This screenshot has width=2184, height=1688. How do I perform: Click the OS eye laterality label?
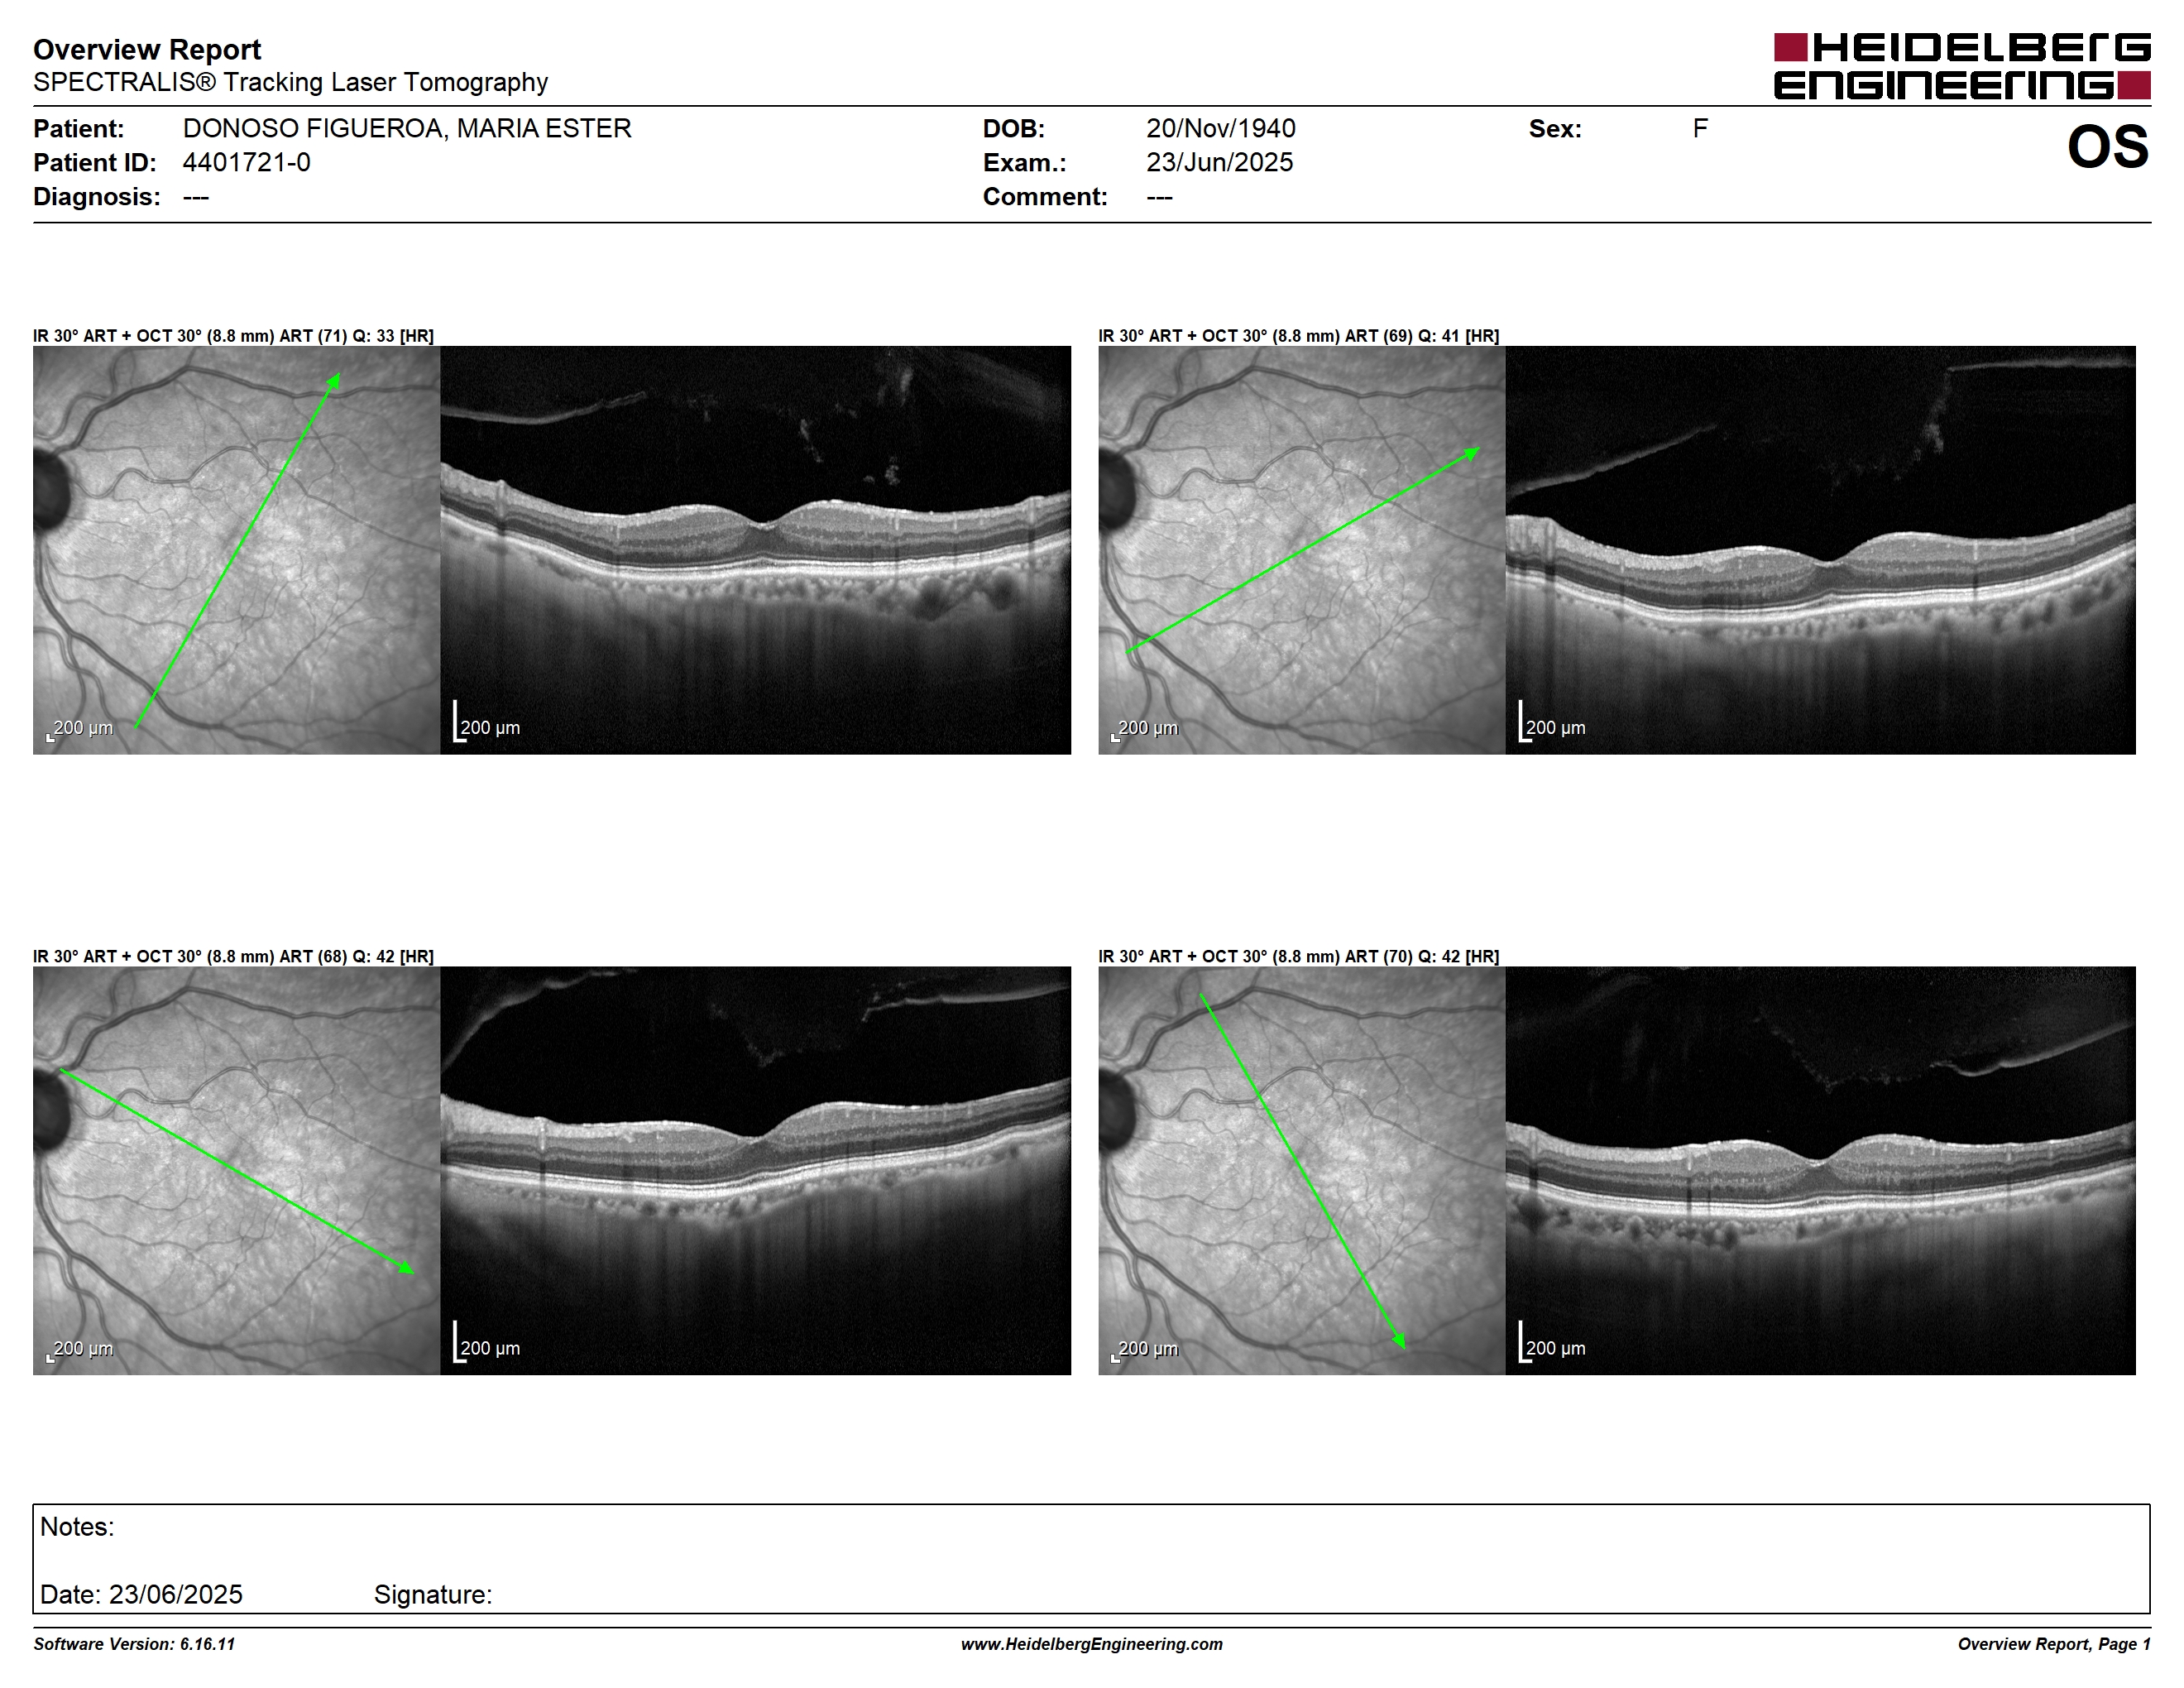(x=2107, y=147)
